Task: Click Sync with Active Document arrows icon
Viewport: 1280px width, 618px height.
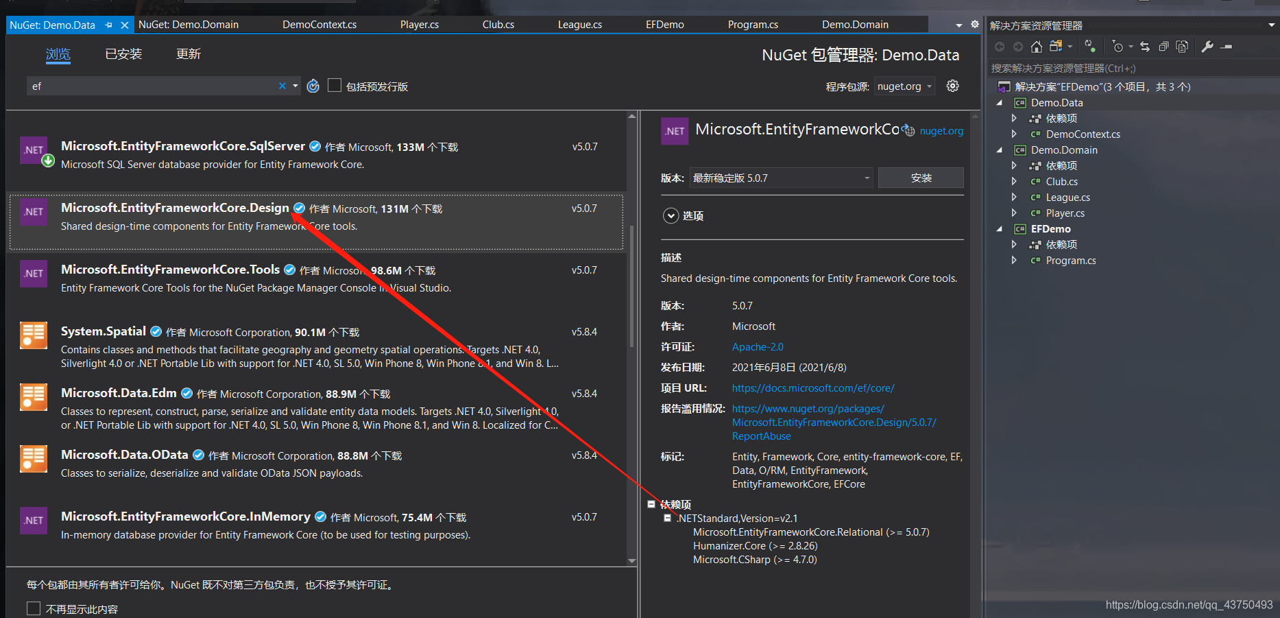Action: [1145, 47]
